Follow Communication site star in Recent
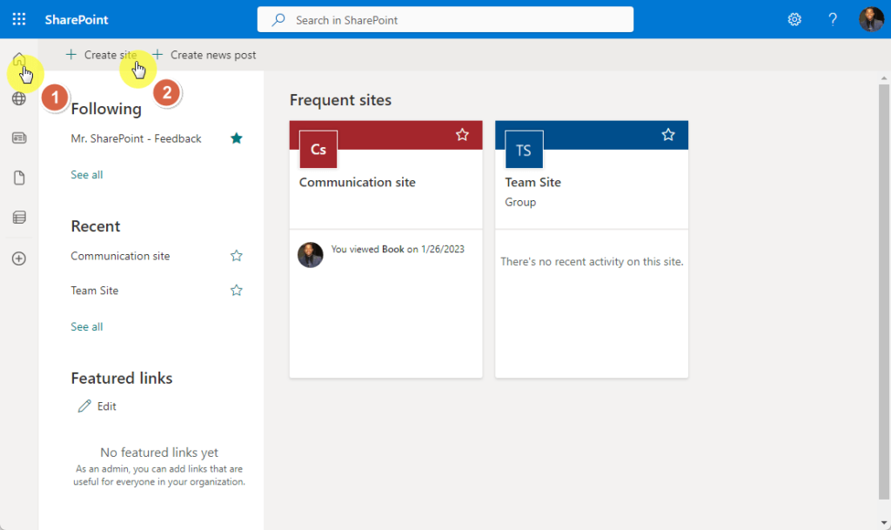The image size is (891, 530). pyautogui.click(x=237, y=256)
